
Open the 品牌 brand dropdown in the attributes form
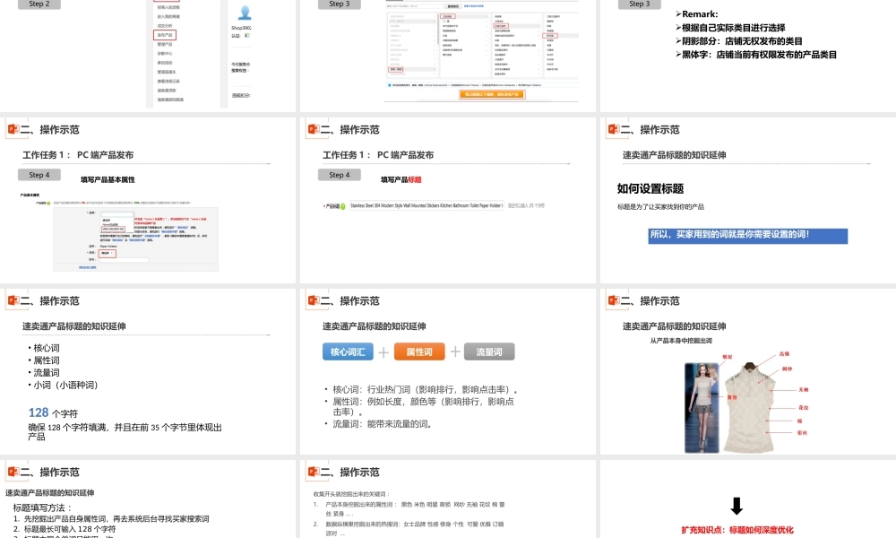click(x=117, y=213)
